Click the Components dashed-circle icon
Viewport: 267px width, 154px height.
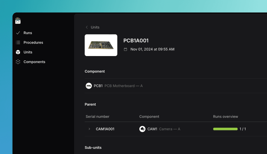18,62
